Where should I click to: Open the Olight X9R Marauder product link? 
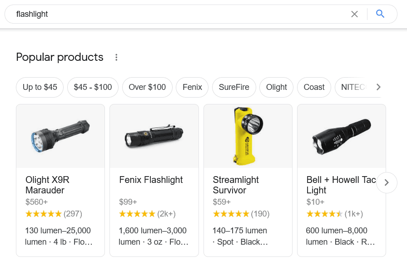pyautogui.click(x=48, y=185)
